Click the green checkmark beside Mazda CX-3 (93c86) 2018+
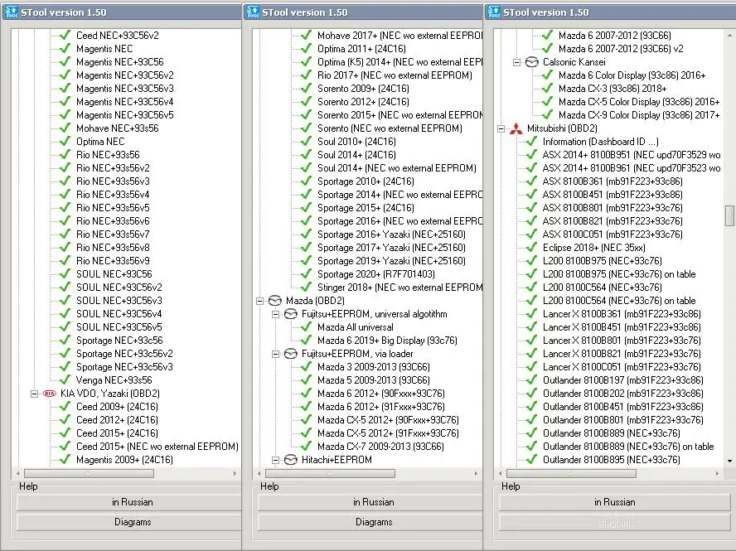Screen dimensions: 736x551 tap(547, 88)
